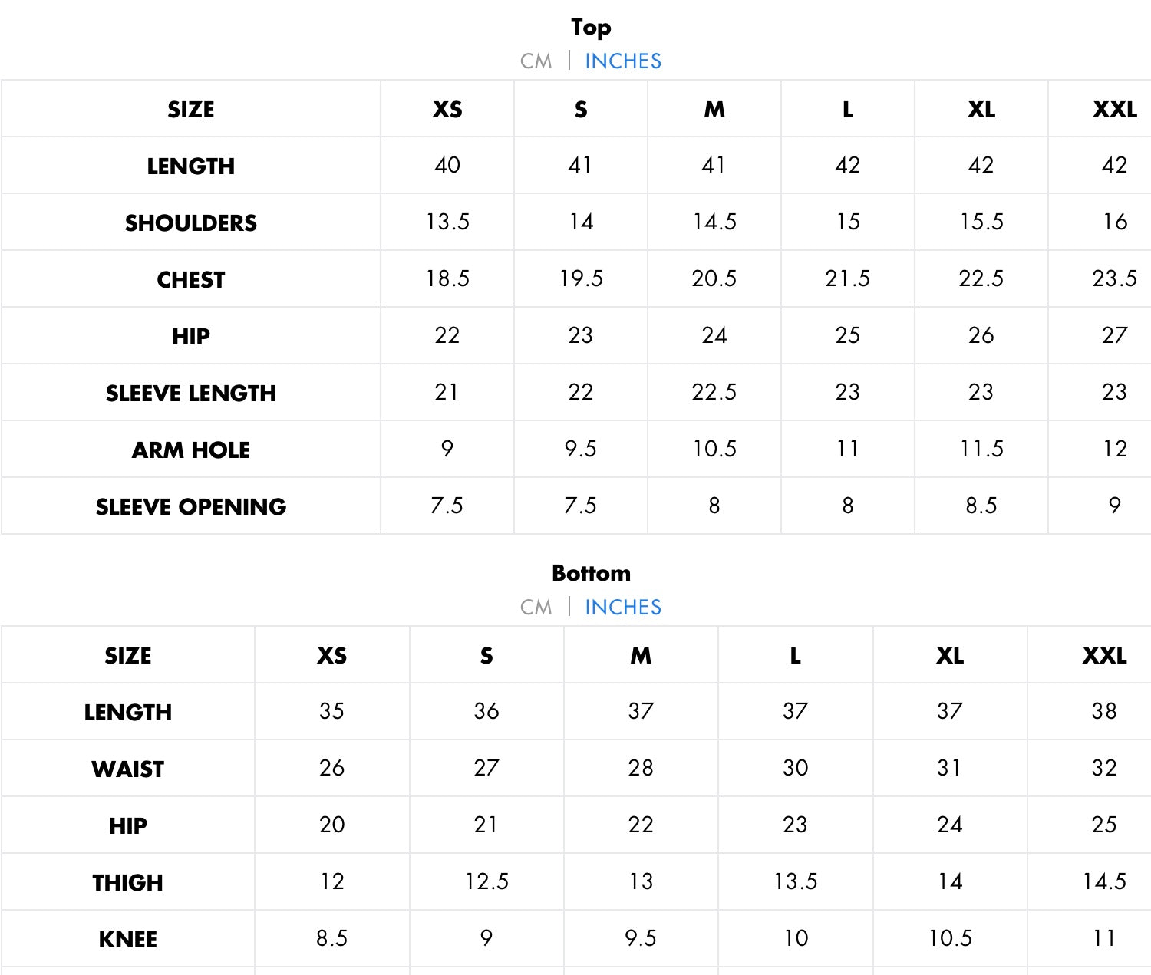The height and width of the screenshot is (975, 1151).
Task: Switch Top size chart to CM
Action: click(x=536, y=61)
